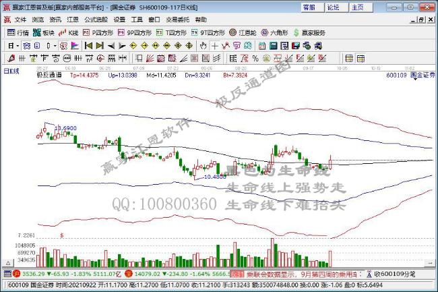Screen dimensions: 438x292
Task: Click the 论坛 forum button
Action: tap(337, 7)
